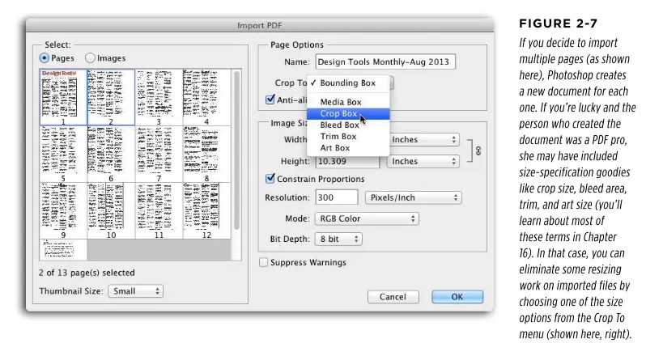This screenshot has height=356, width=646.
Task: Enable the Suppress Warnings checkbox
Action: [x=263, y=263]
